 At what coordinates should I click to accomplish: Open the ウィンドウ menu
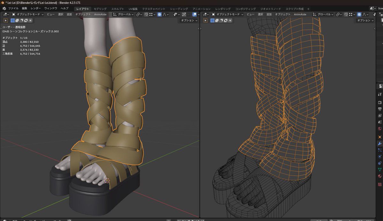pos(51,8)
